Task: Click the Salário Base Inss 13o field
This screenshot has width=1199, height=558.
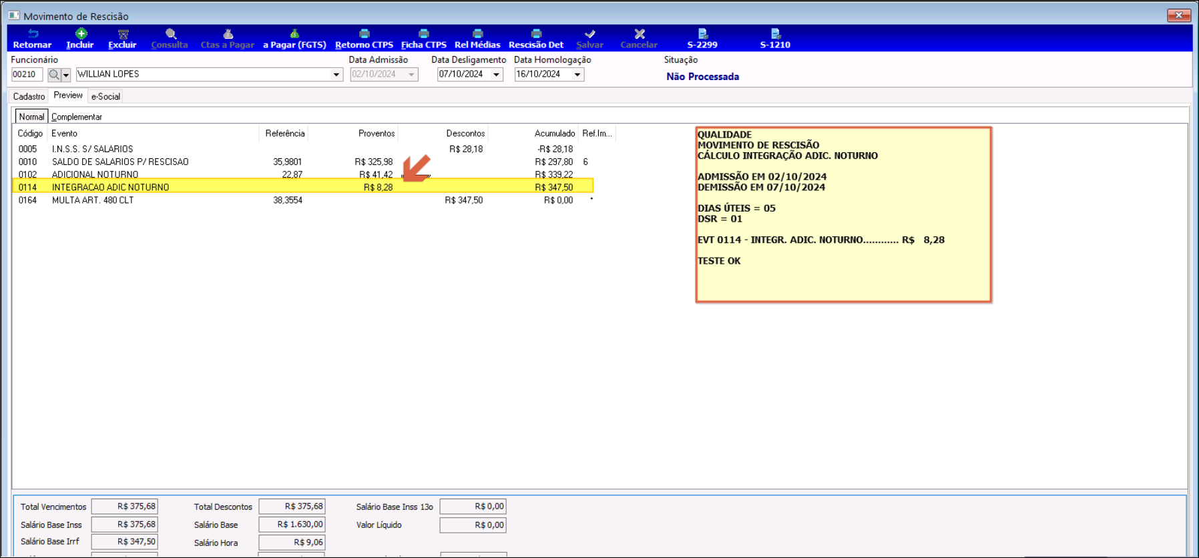Action: [473, 507]
